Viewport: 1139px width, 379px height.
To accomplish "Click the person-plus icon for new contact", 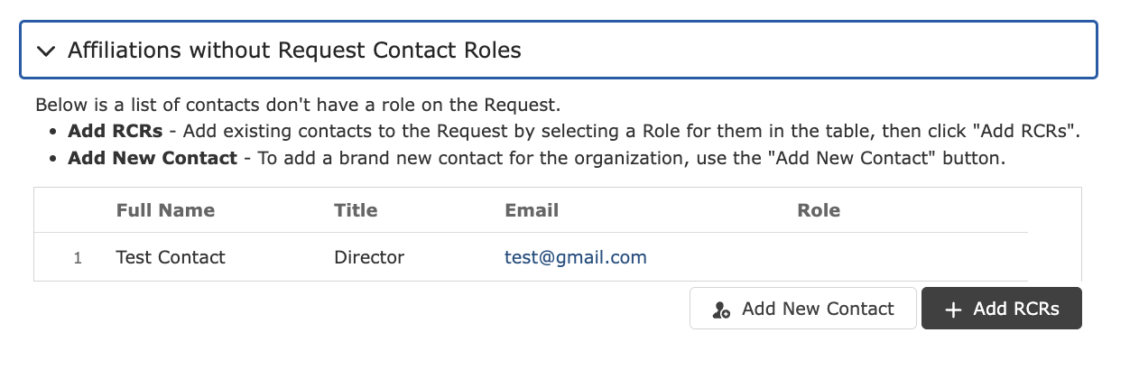I will click(721, 310).
